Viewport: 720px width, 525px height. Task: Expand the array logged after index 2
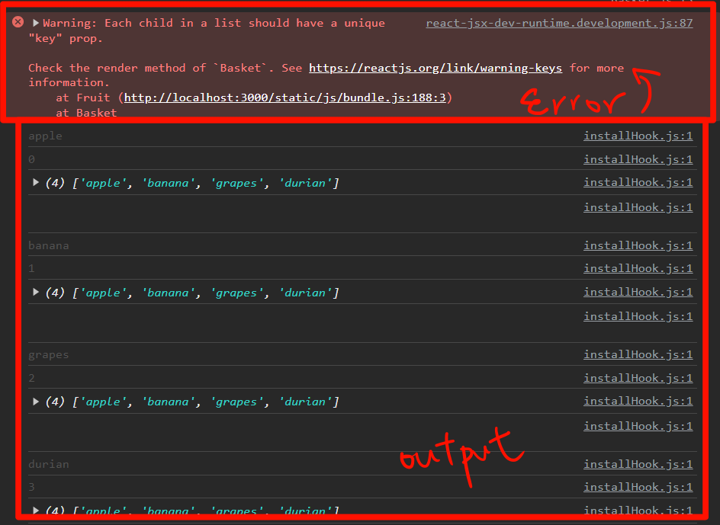[x=35, y=402]
